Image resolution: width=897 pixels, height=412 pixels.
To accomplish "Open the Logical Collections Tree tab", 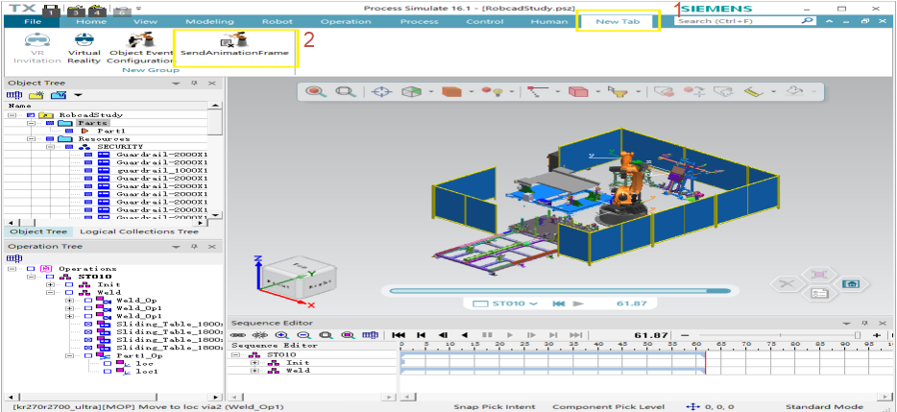I will click(138, 231).
